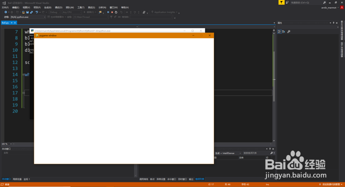
Task: Click the quick launch magnifier icon
Action: click(x=324, y=2)
